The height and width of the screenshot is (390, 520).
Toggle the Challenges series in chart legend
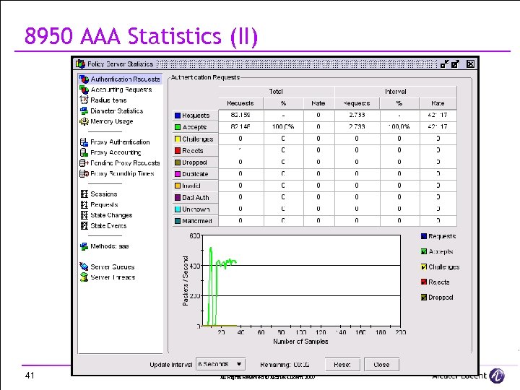click(423, 266)
